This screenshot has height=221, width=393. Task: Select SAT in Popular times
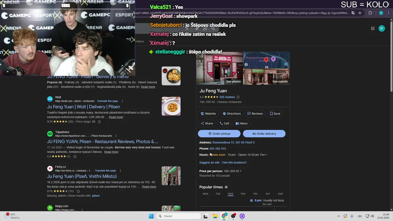(x=268, y=194)
